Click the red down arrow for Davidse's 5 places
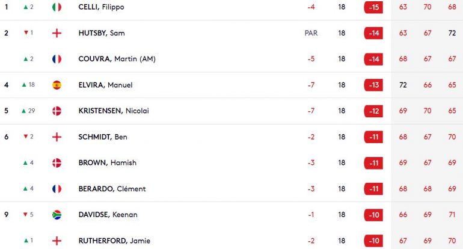The image size is (463, 249). click(x=25, y=215)
